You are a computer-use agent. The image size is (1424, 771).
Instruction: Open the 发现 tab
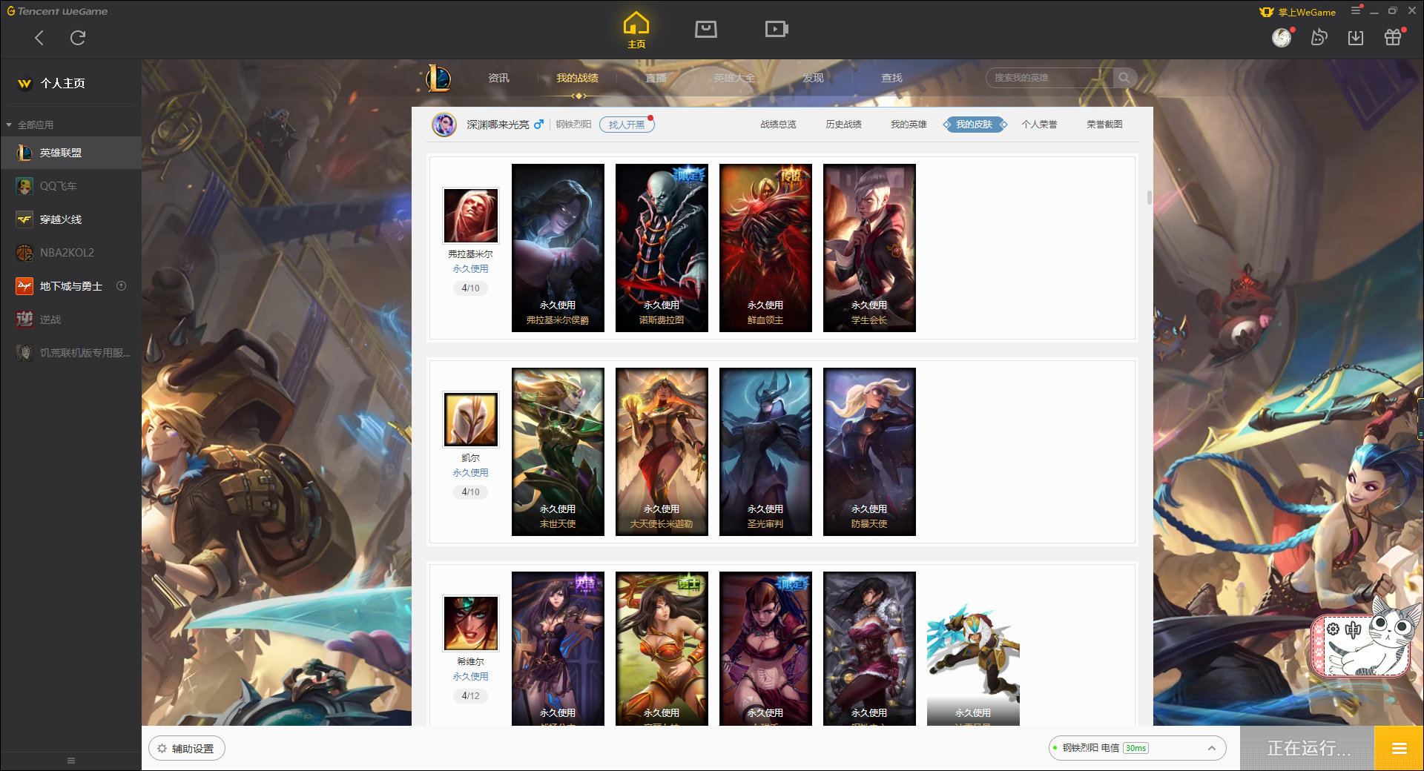tap(813, 78)
